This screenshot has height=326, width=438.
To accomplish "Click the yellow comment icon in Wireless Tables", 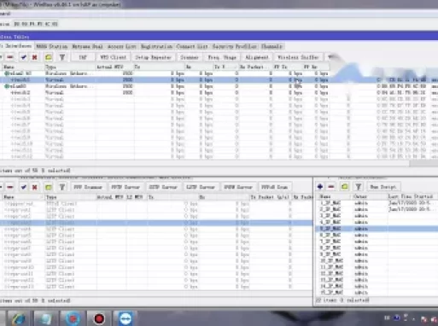I will point(49,57).
